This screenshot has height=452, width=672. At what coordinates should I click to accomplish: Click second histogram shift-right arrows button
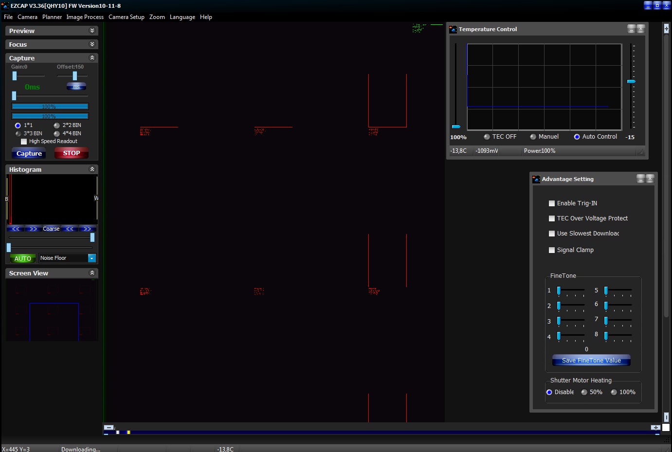(x=88, y=229)
